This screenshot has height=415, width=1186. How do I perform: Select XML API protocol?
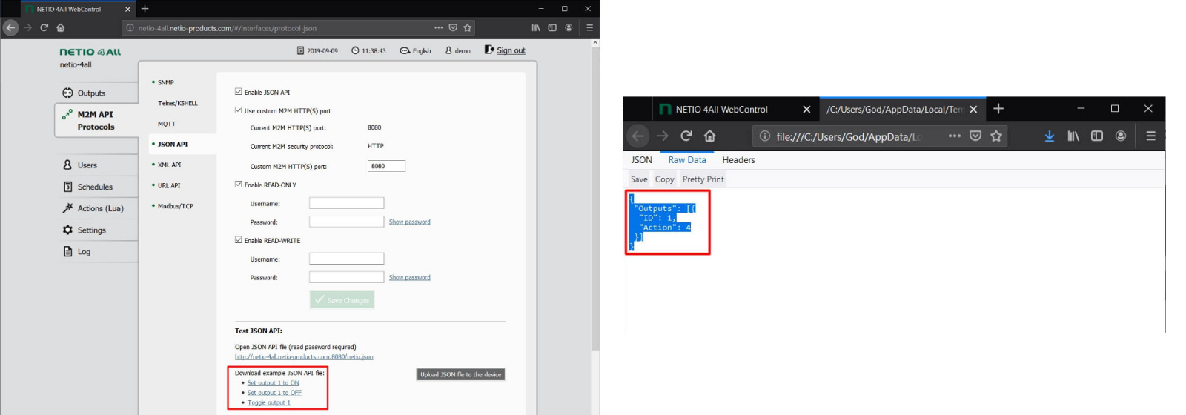[x=169, y=165]
